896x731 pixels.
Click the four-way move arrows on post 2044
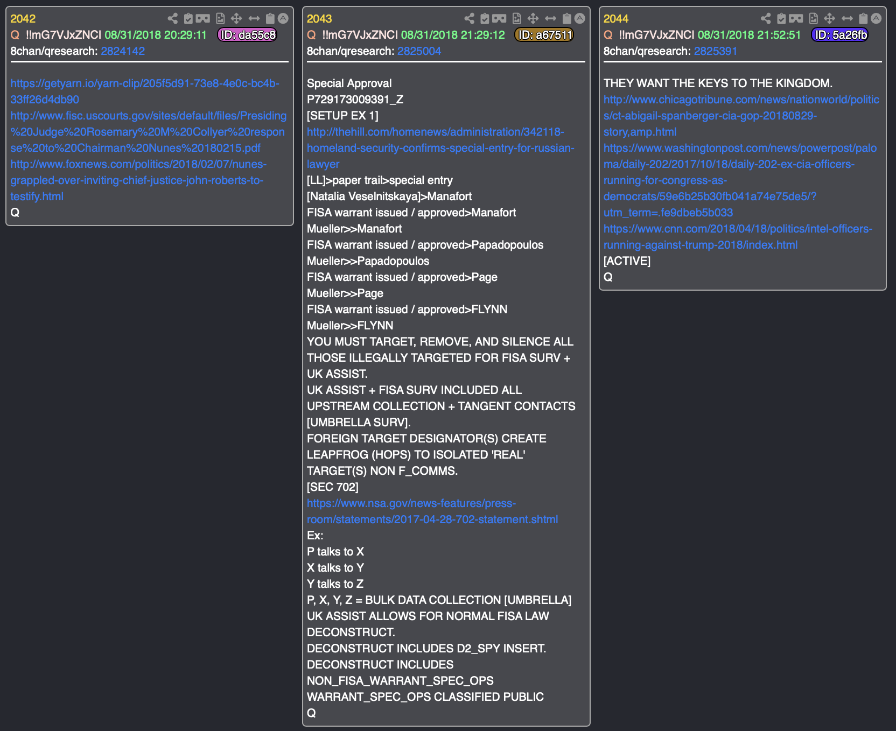tap(830, 19)
